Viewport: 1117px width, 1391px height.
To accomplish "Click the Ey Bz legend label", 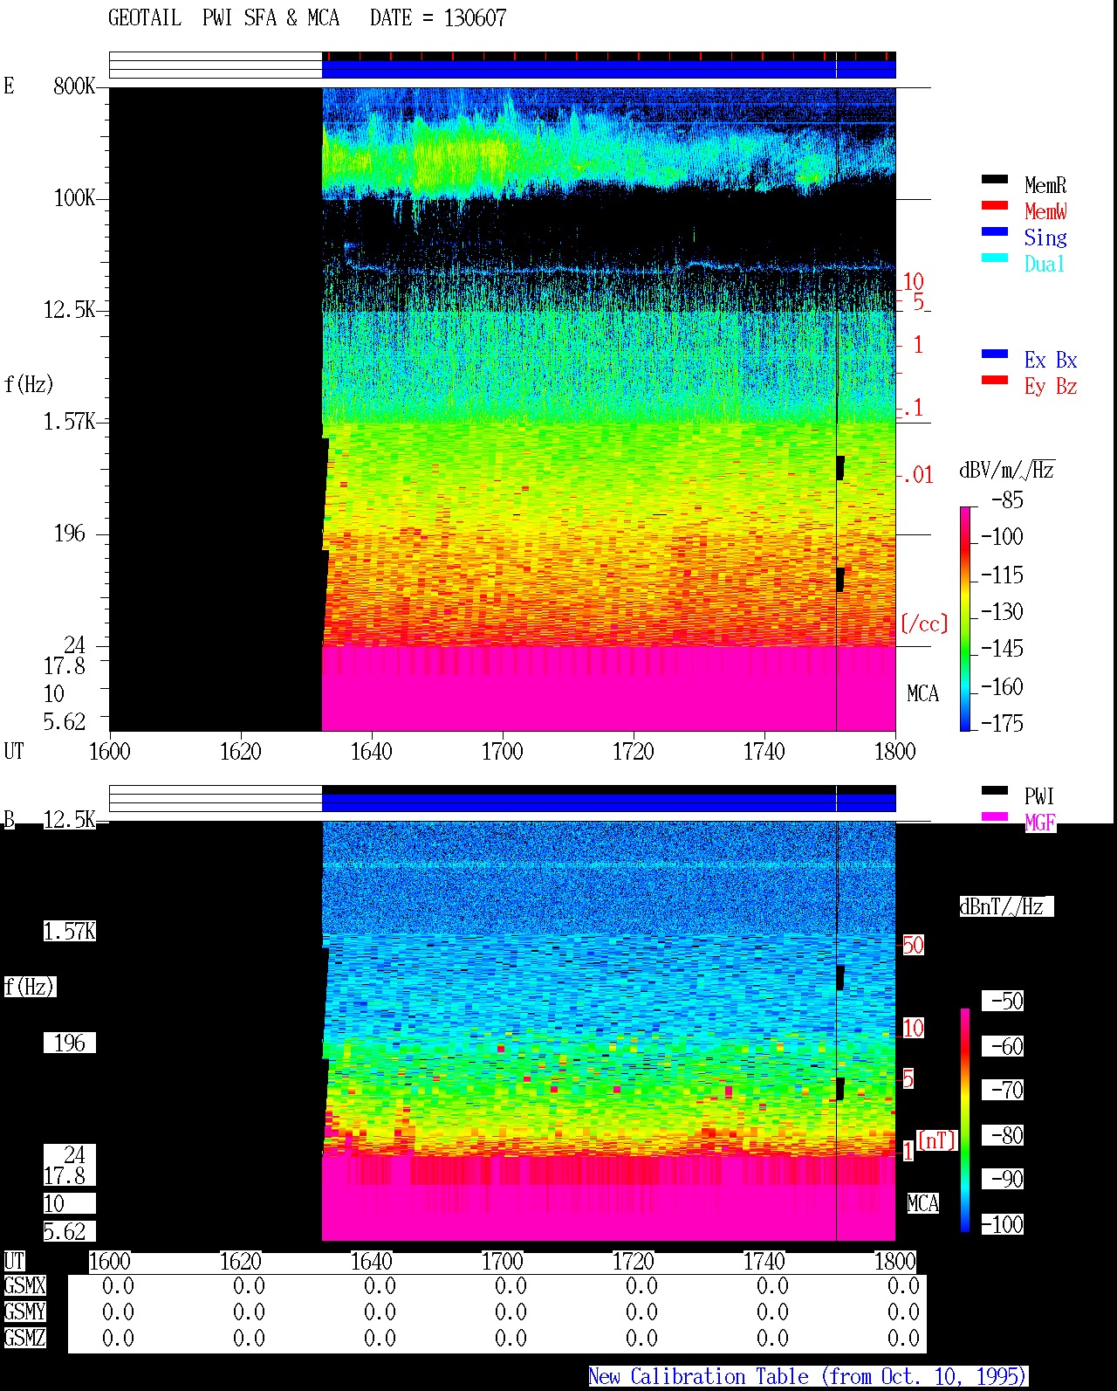I will click(1051, 387).
